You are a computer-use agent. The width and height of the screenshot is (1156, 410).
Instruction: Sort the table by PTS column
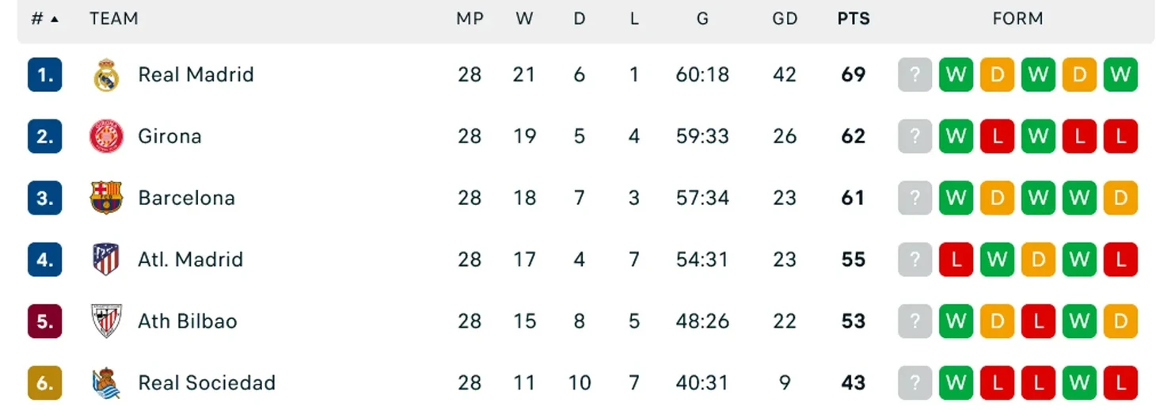pyautogui.click(x=854, y=19)
